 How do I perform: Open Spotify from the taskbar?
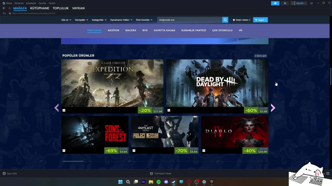[x=158, y=182]
